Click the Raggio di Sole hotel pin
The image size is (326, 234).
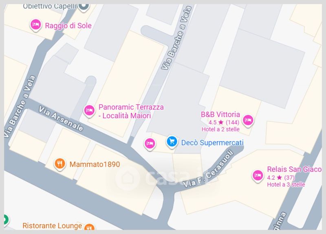36,25
